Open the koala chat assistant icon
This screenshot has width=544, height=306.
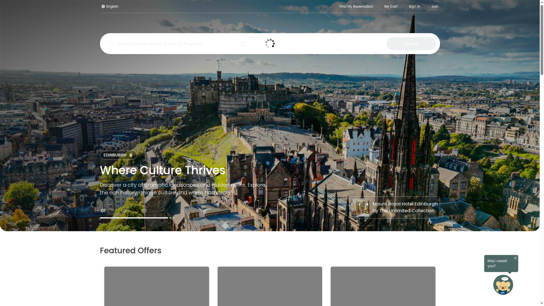coord(503,285)
